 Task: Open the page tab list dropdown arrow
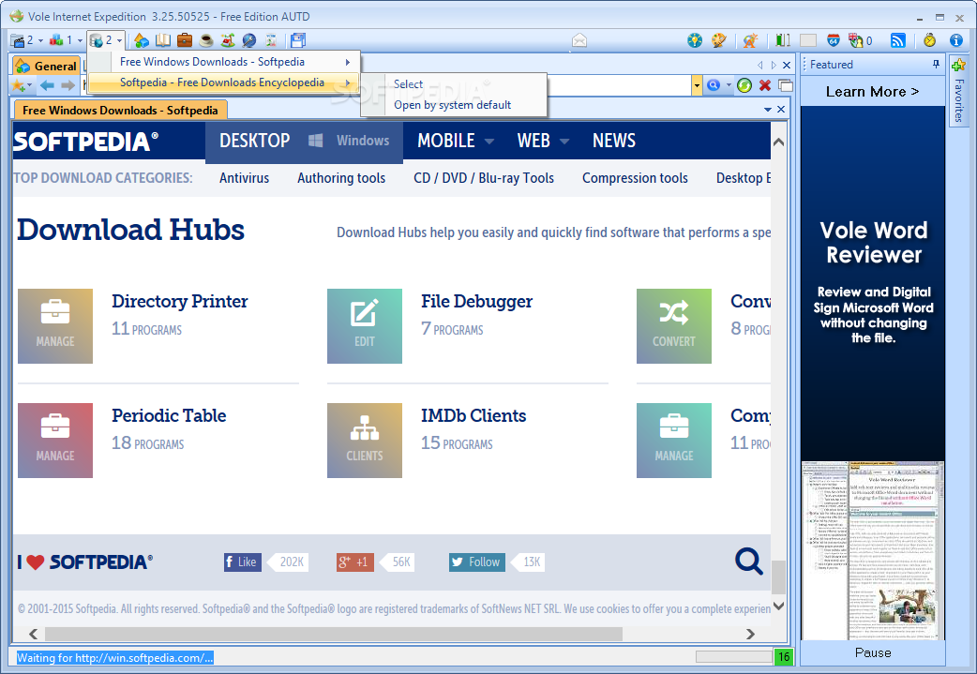768,110
